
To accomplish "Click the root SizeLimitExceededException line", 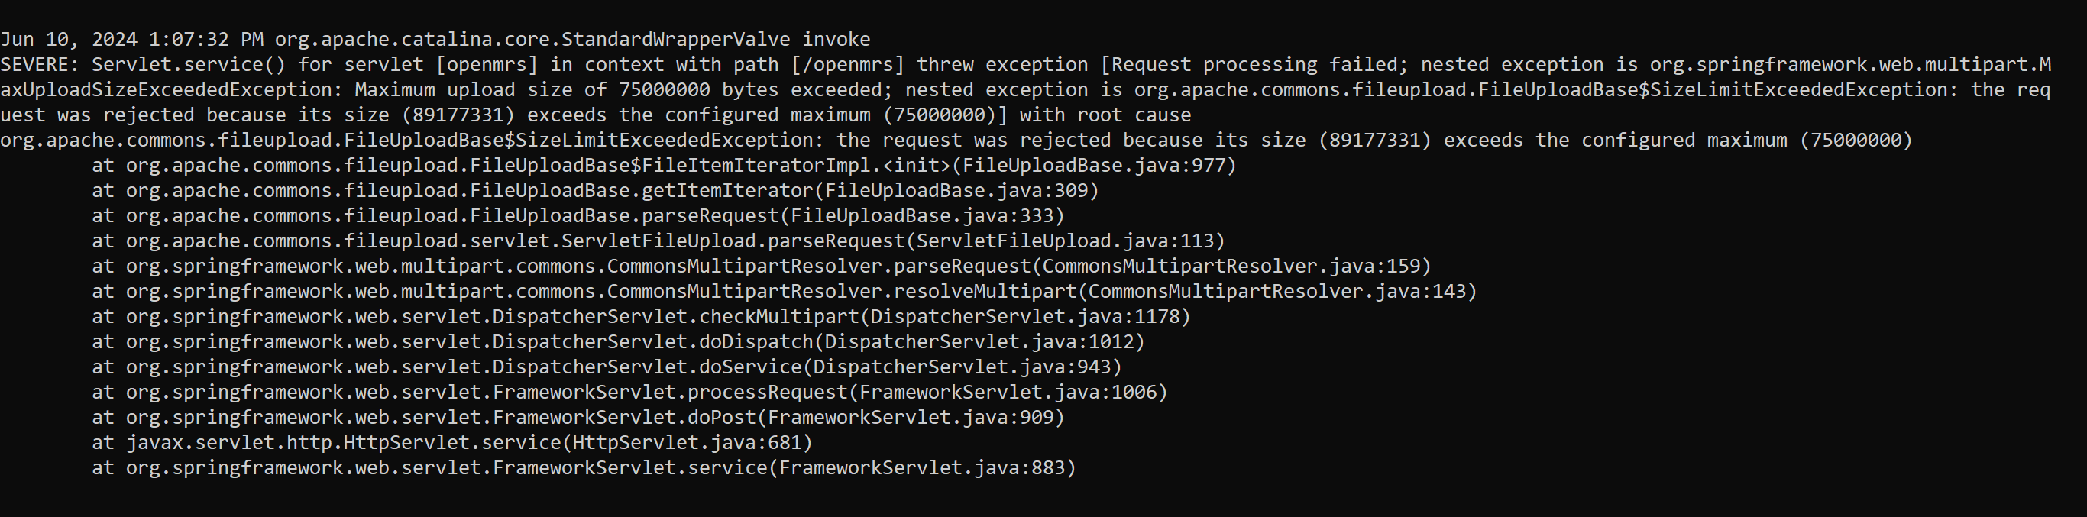I will [x=956, y=141].
